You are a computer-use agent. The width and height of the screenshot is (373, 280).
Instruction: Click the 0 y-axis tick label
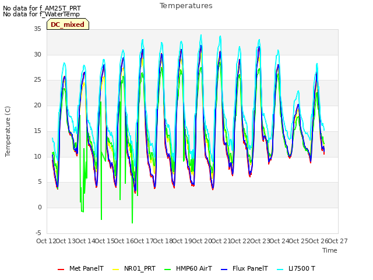point(40,208)
